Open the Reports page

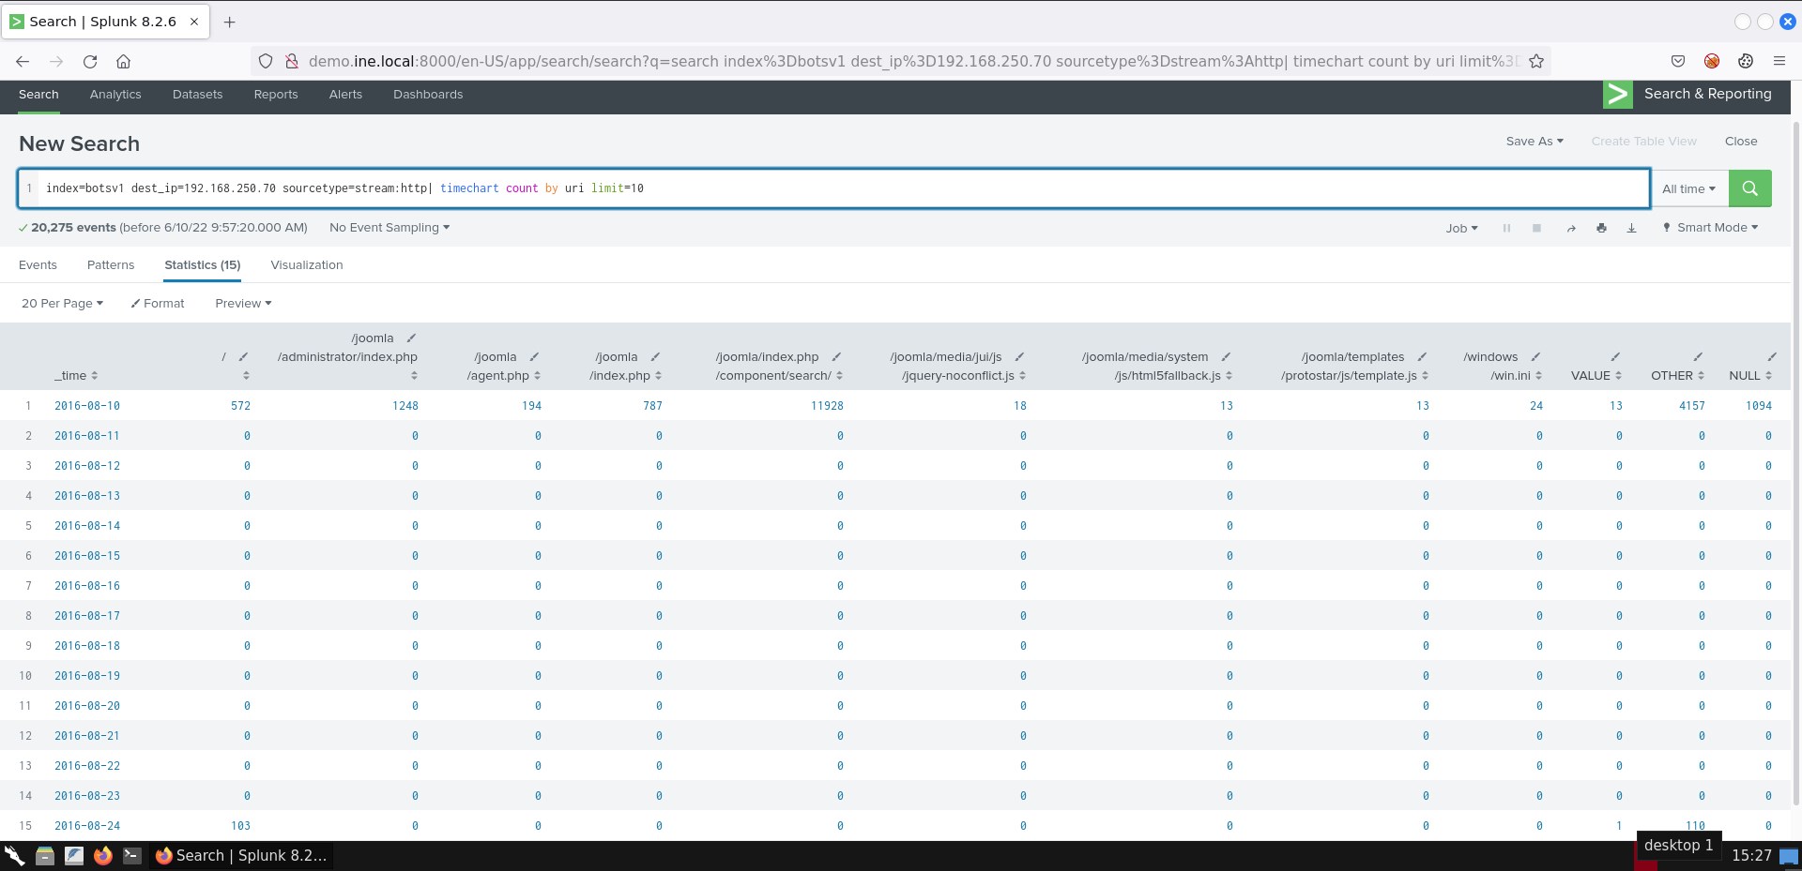[276, 95]
